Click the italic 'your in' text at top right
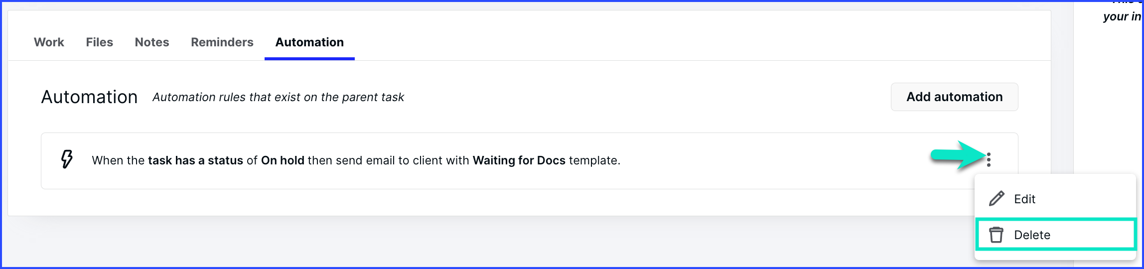Viewport: 1144px width, 269px height. tap(1122, 16)
